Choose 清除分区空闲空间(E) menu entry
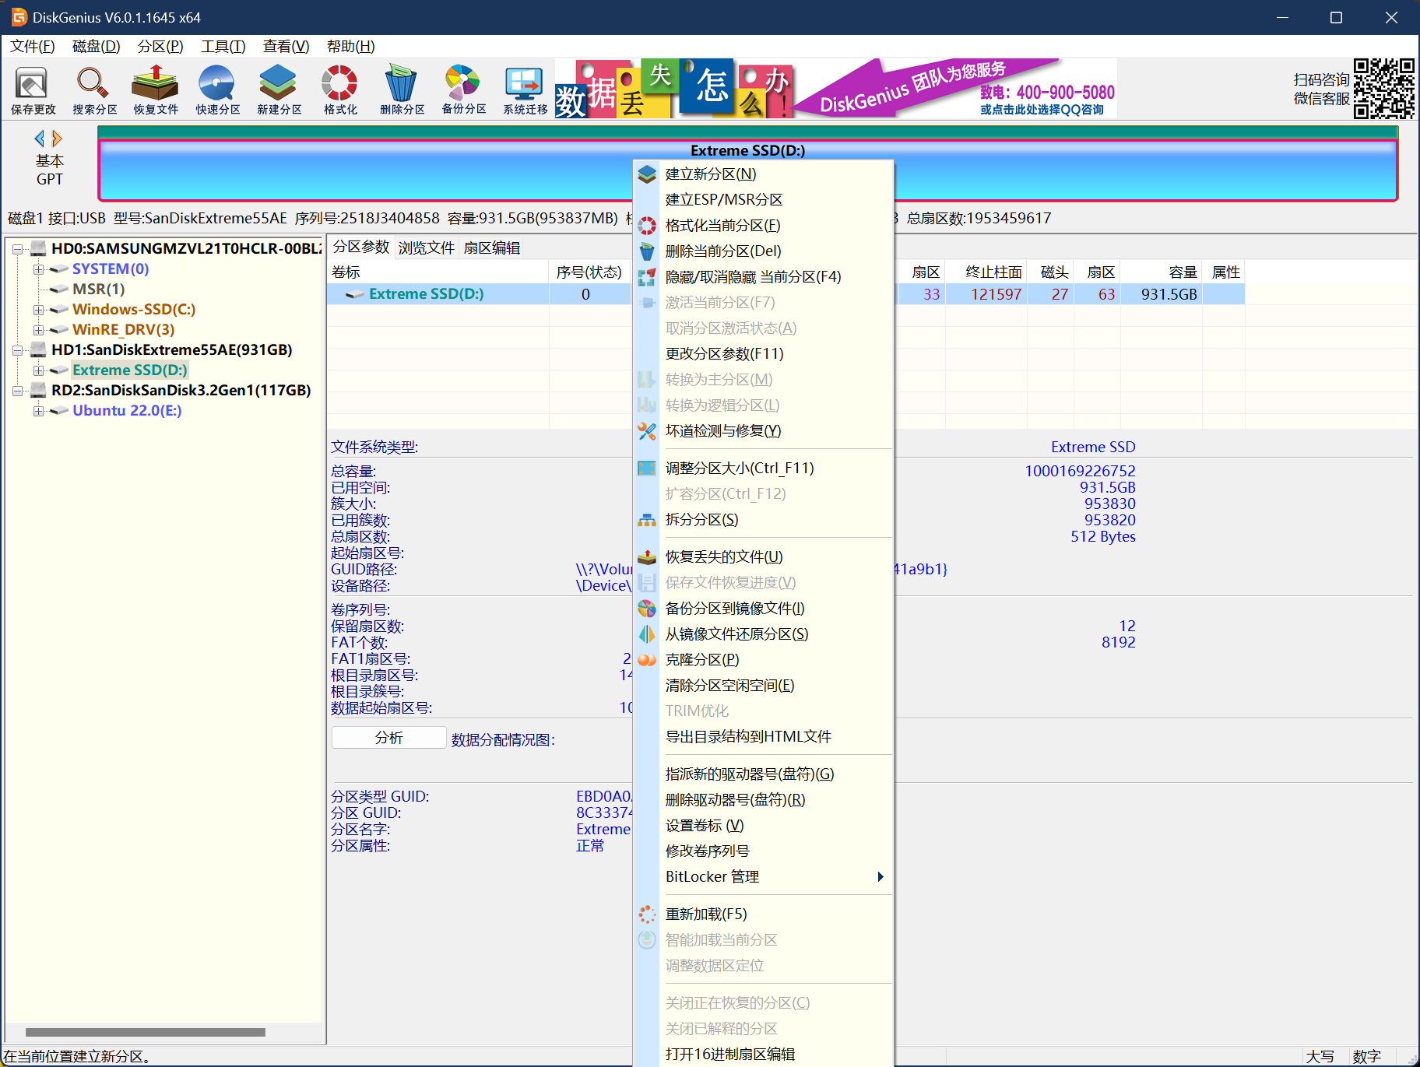Image resolution: width=1420 pixels, height=1067 pixels. 764,685
